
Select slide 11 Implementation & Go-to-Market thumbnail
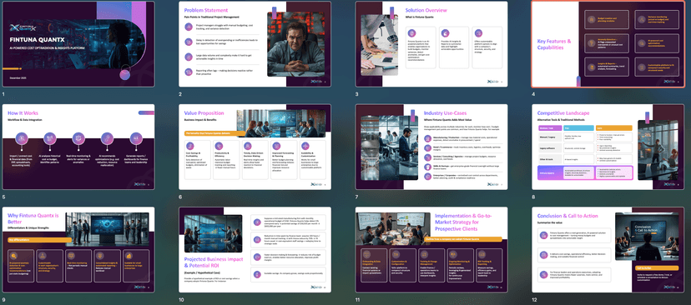tap(431, 249)
